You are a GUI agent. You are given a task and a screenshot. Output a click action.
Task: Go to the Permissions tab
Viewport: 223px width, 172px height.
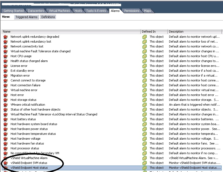132,11
